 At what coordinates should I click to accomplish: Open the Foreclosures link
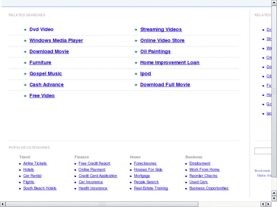pyautogui.click(x=145, y=163)
